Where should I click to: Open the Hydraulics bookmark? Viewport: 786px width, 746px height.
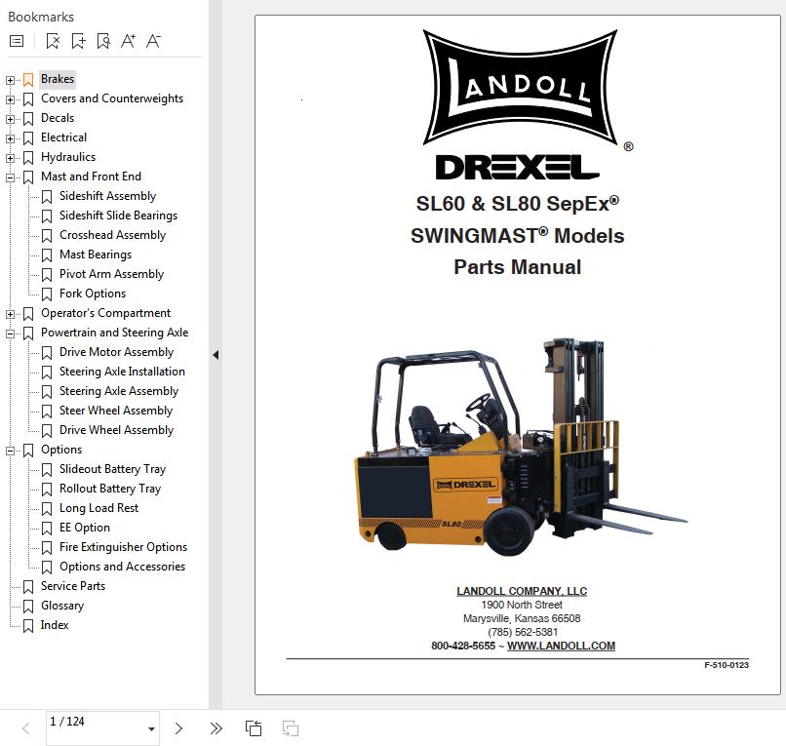68,157
